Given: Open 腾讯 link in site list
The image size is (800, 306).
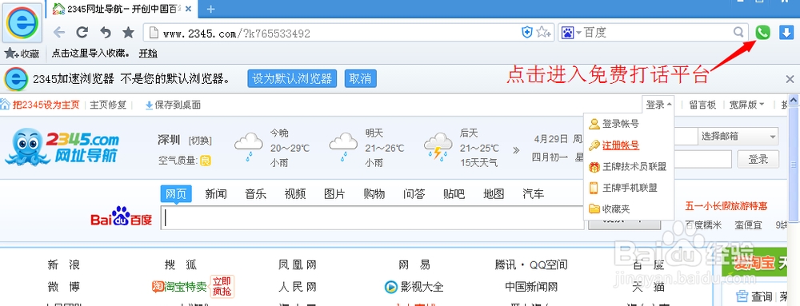Looking at the screenshot, I should point(506,264).
